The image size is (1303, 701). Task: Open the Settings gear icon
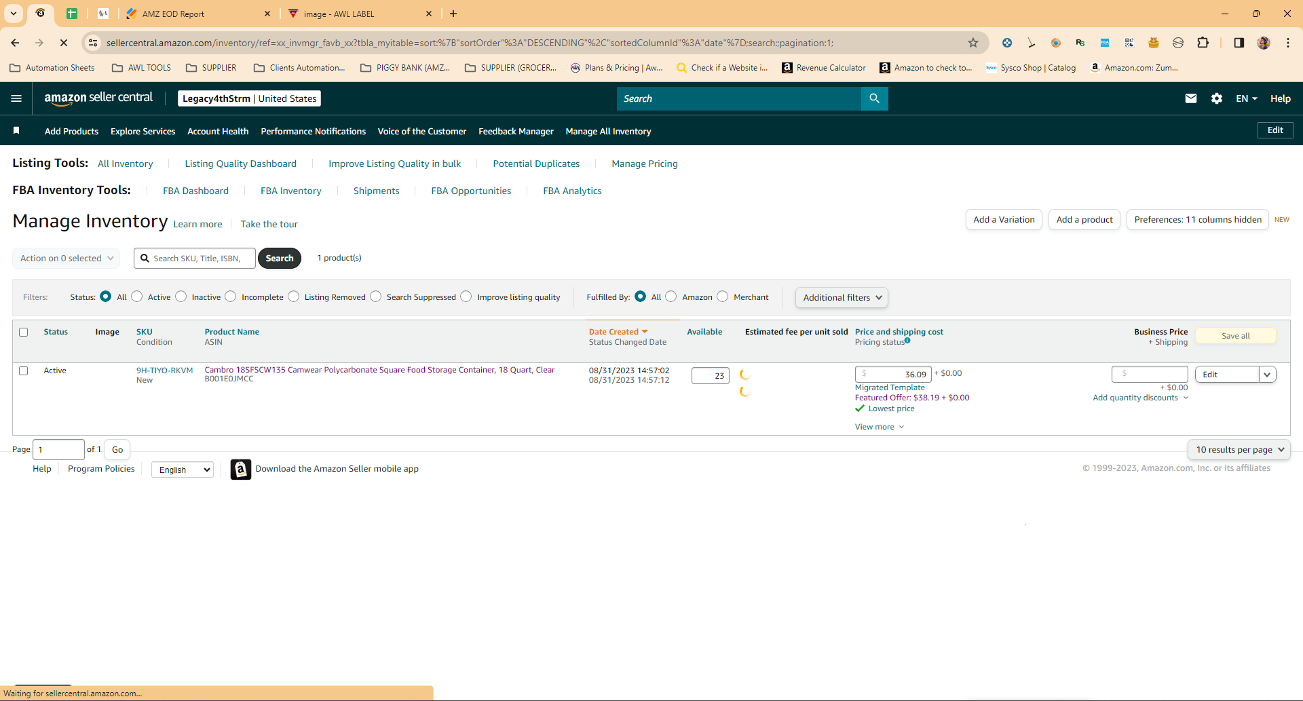tap(1217, 98)
